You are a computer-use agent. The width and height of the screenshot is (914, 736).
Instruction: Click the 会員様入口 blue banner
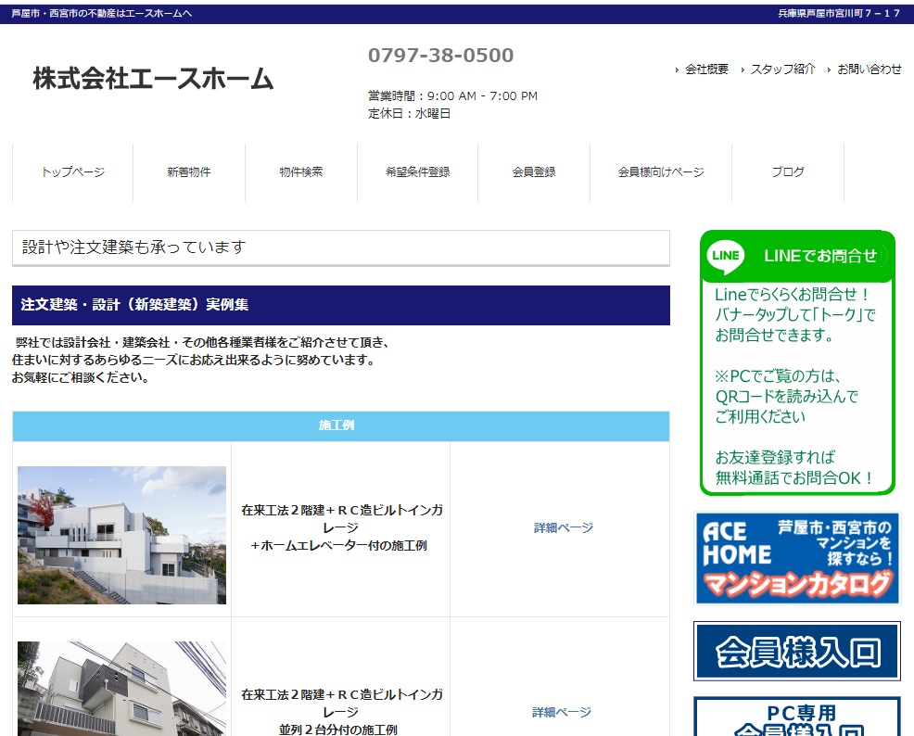point(797,651)
